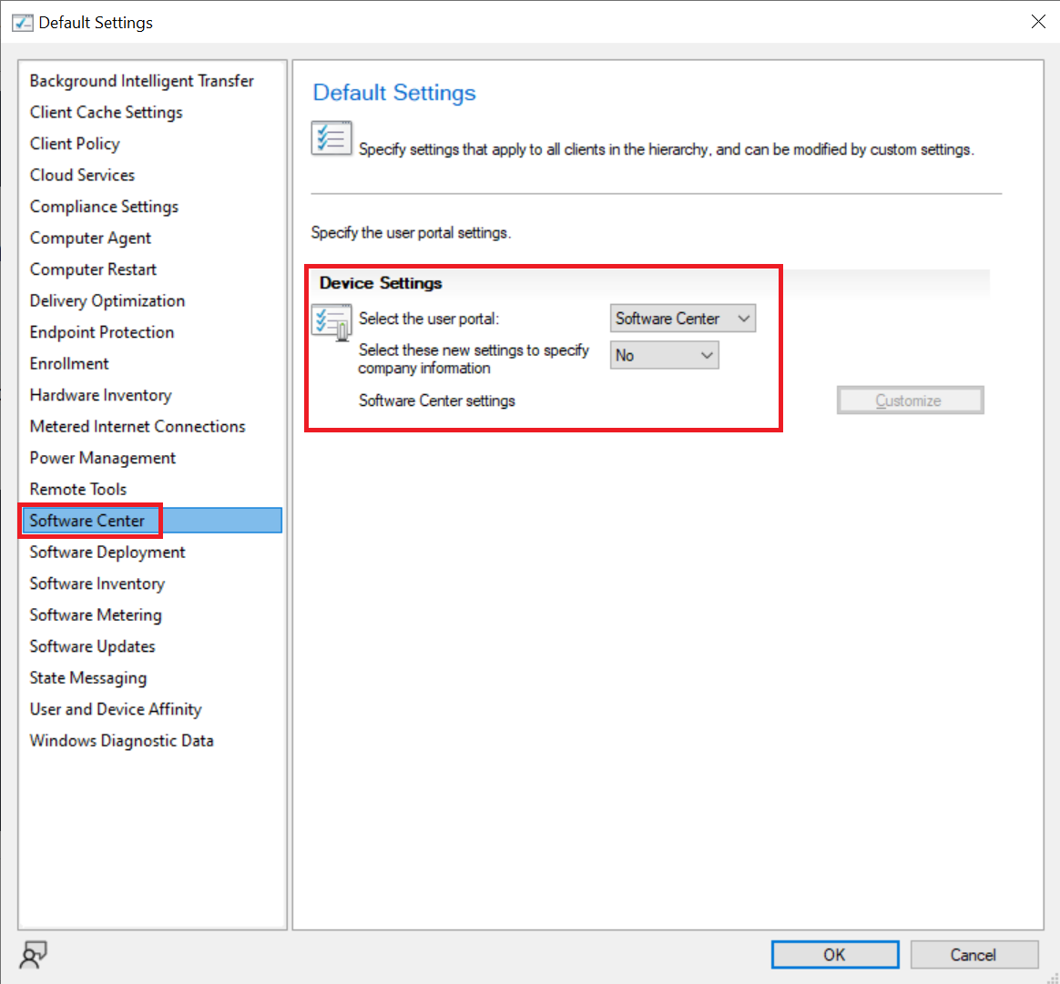Click the Customize button
The width and height of the screenshot is (1060, 984).
(x=910, y=401)
